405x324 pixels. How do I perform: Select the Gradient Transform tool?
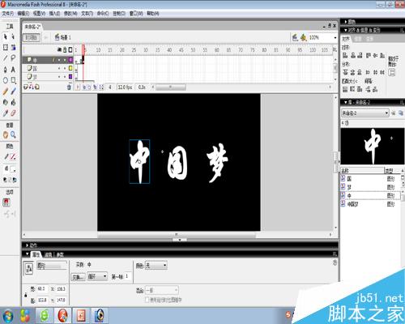(13, 48)
